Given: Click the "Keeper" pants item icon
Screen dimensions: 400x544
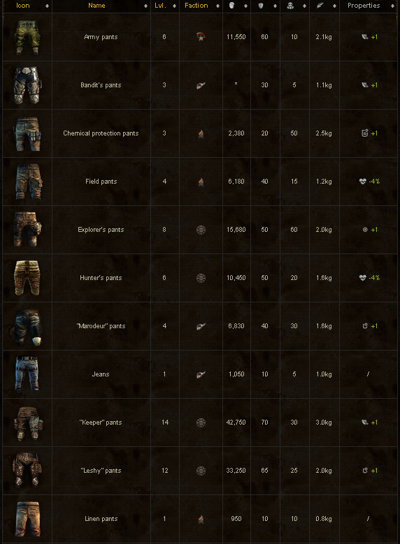Looking at the screenshot, I should pos(28,422).
